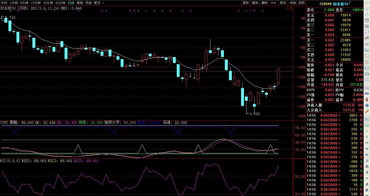Viewport: 370px width, 196px height.
Task: Click the red diamond icon atop chart
Action: pos(287,8)
